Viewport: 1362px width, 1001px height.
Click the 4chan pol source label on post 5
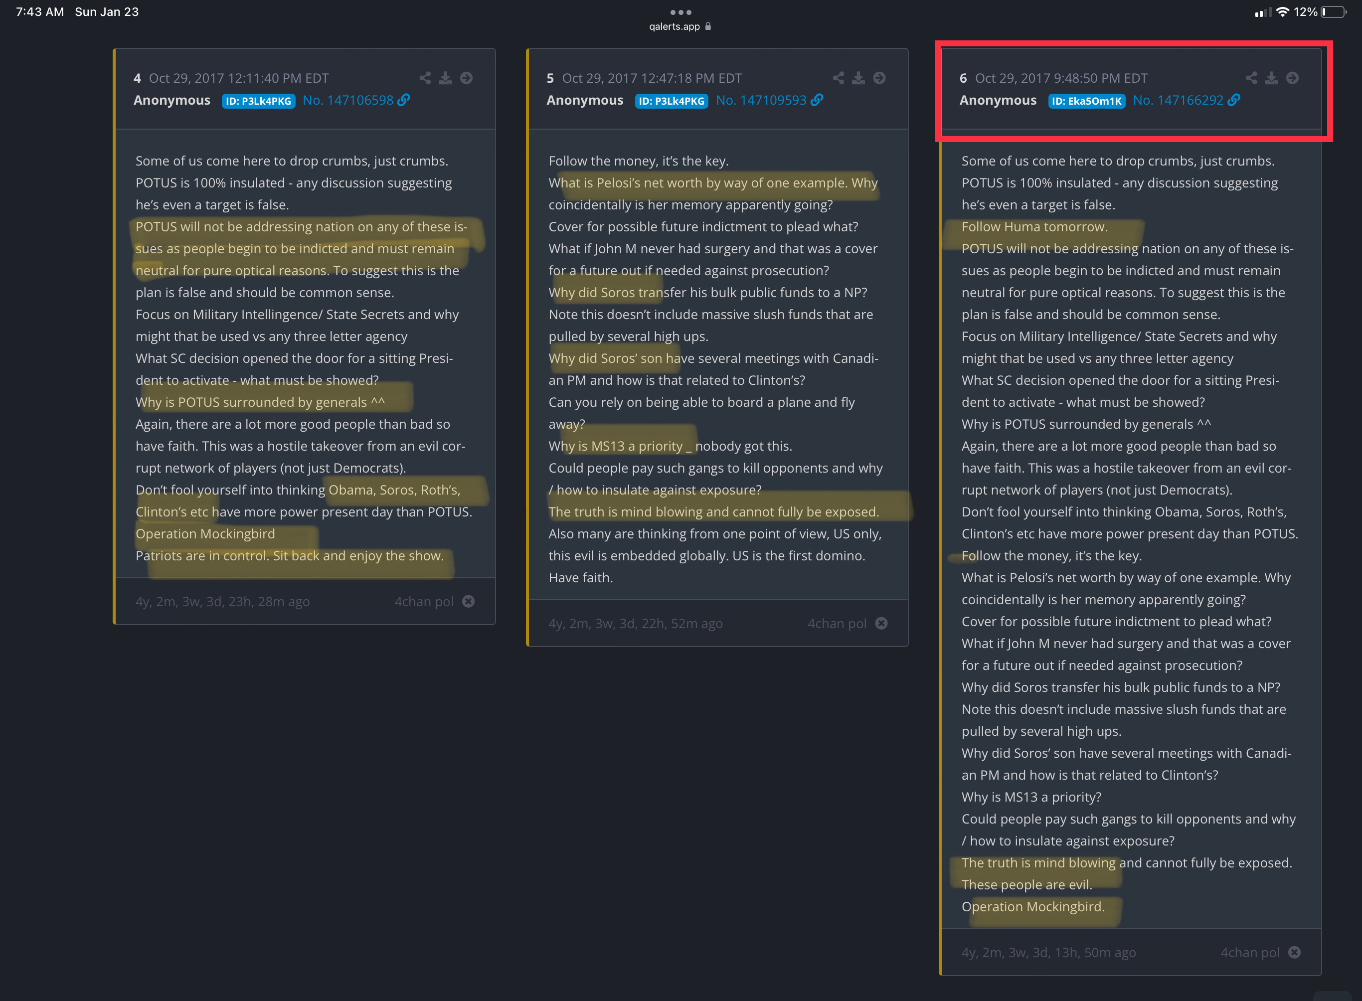coord(838,623)
